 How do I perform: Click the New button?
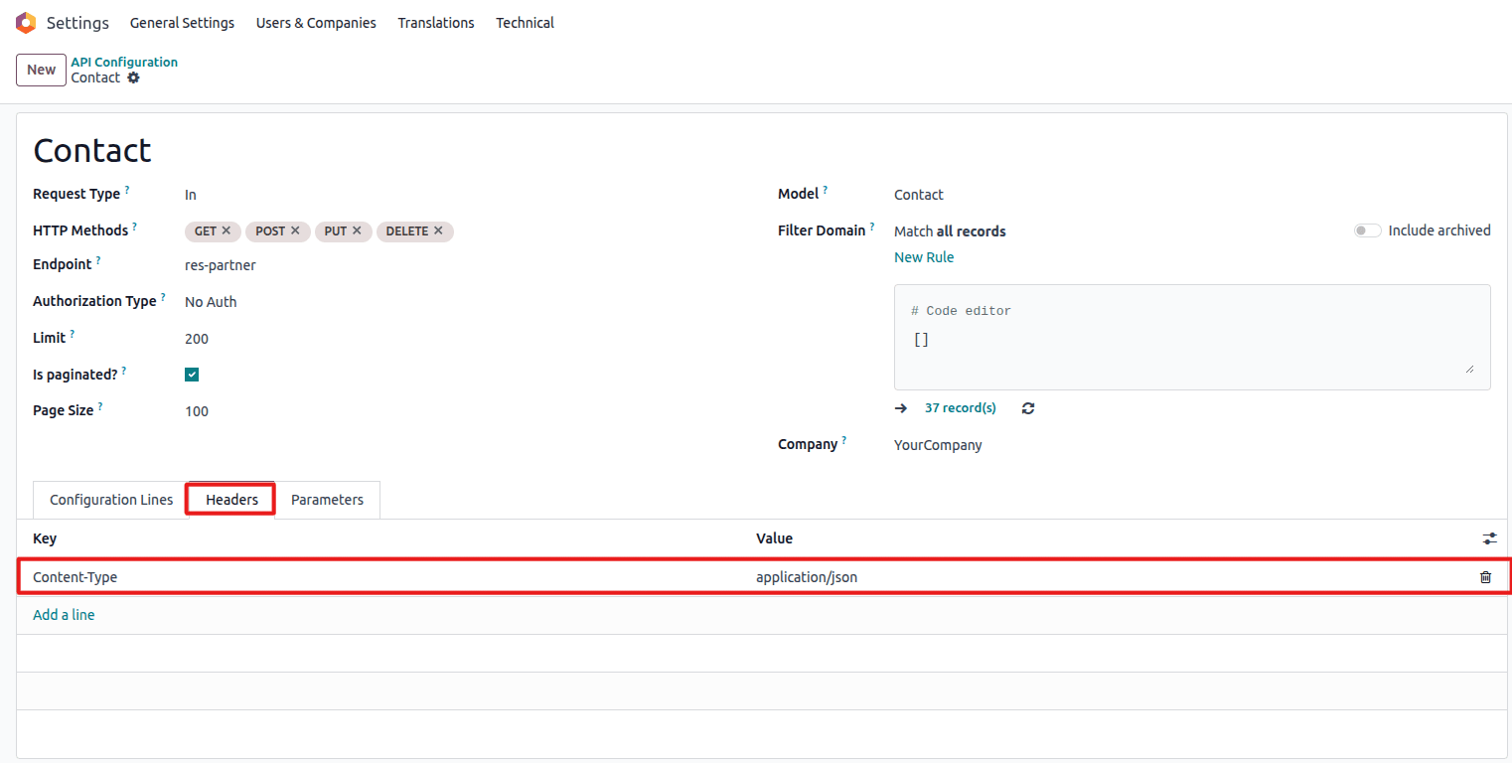[x=41, y=70]
